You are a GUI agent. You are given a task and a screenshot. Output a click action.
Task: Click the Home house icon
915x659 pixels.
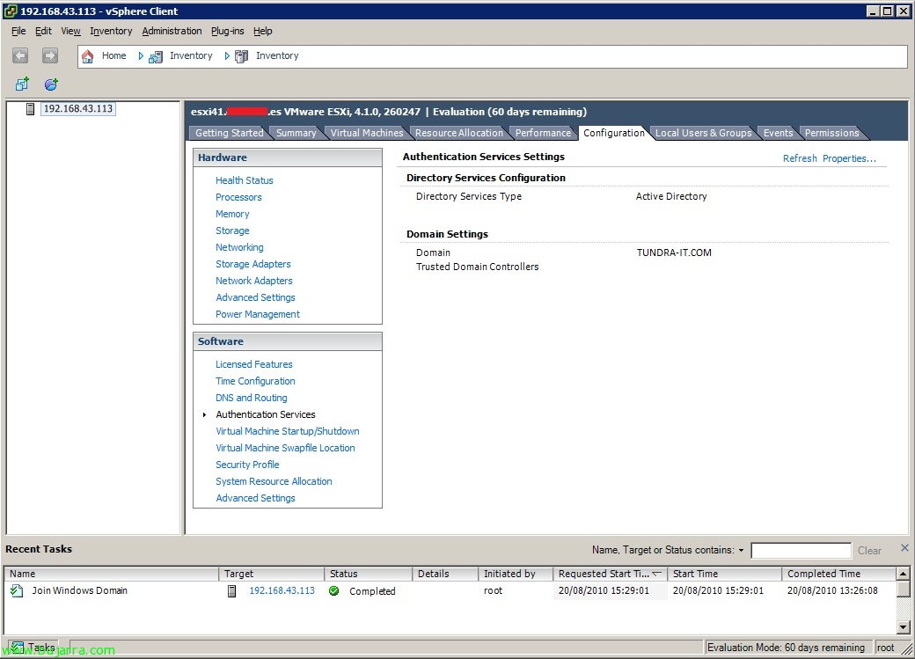coord(87,56)
